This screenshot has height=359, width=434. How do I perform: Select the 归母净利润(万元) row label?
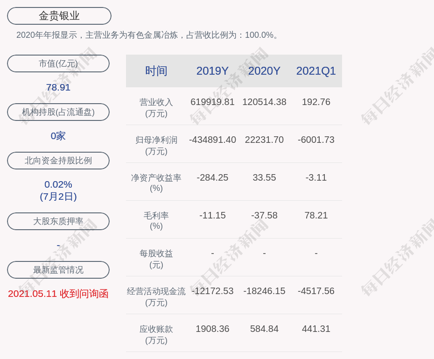[156, 146]
